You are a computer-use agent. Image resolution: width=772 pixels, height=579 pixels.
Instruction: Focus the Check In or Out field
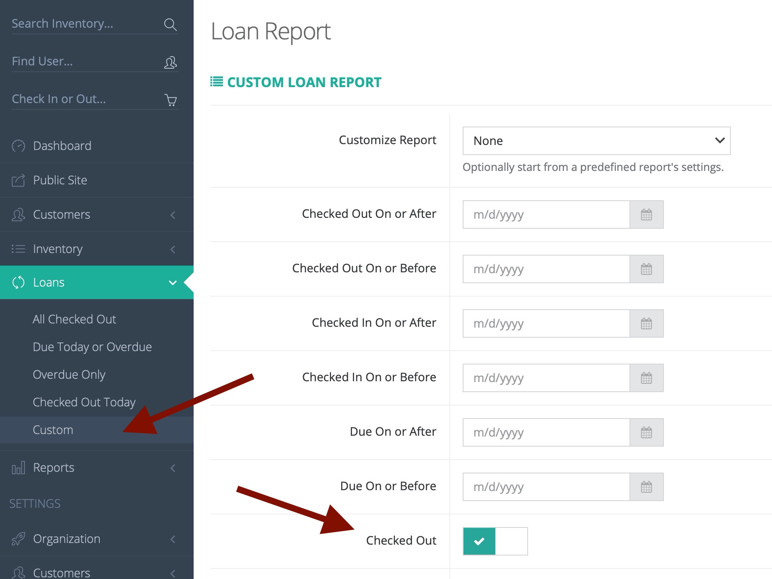95,99
